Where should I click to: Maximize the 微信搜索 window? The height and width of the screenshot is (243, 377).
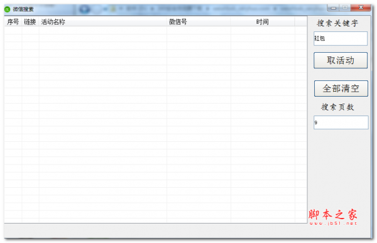click(345, 8)
